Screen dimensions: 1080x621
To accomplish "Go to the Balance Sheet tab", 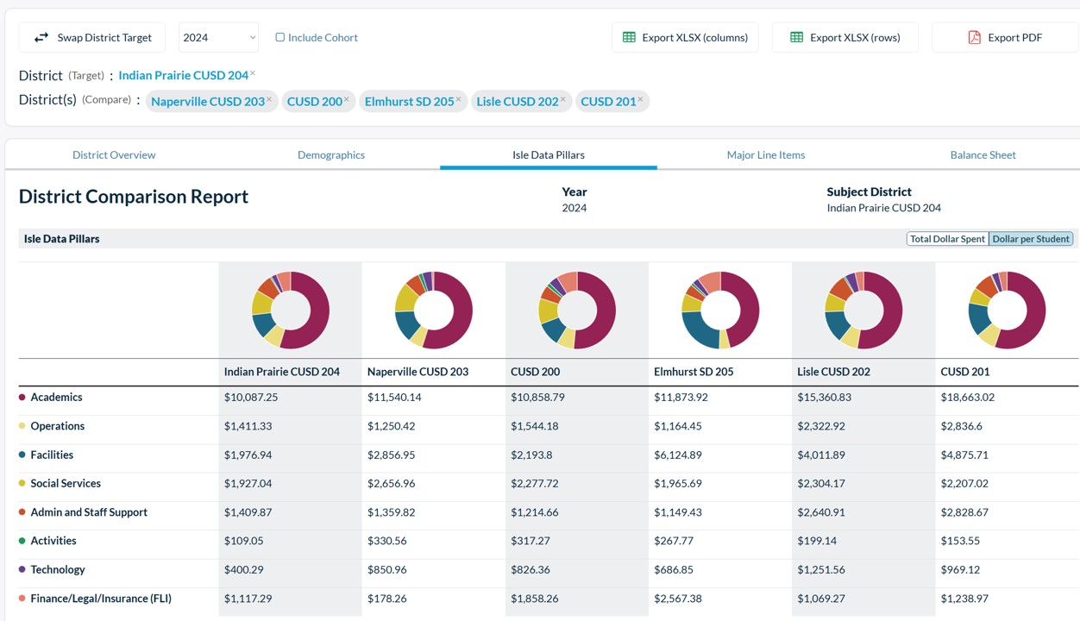I will pos(983,155).
